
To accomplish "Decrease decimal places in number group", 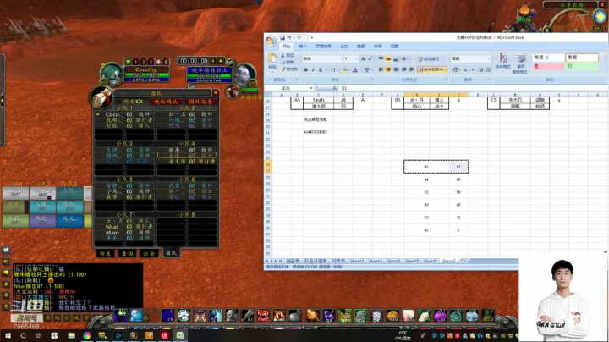I will click(x=488, y=70).
